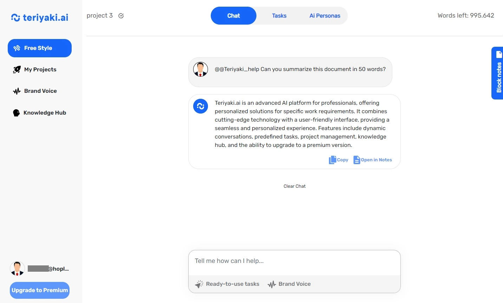Upgrade to Premium
Image resolution: width=503 pixels, height=303 pixels.
tap(40, 290)
